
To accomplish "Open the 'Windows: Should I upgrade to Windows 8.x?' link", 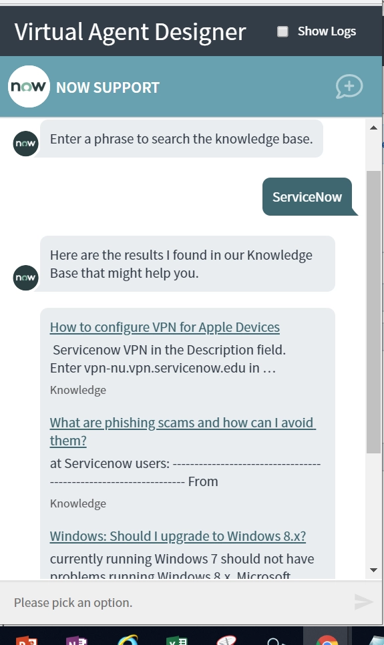I will click(x=178, y=536).
